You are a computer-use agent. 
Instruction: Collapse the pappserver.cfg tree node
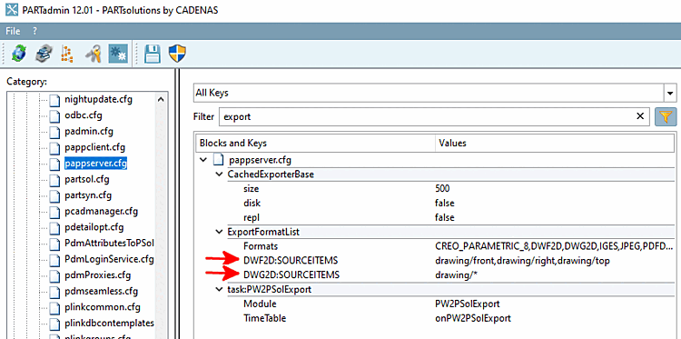tap(202, 160)
